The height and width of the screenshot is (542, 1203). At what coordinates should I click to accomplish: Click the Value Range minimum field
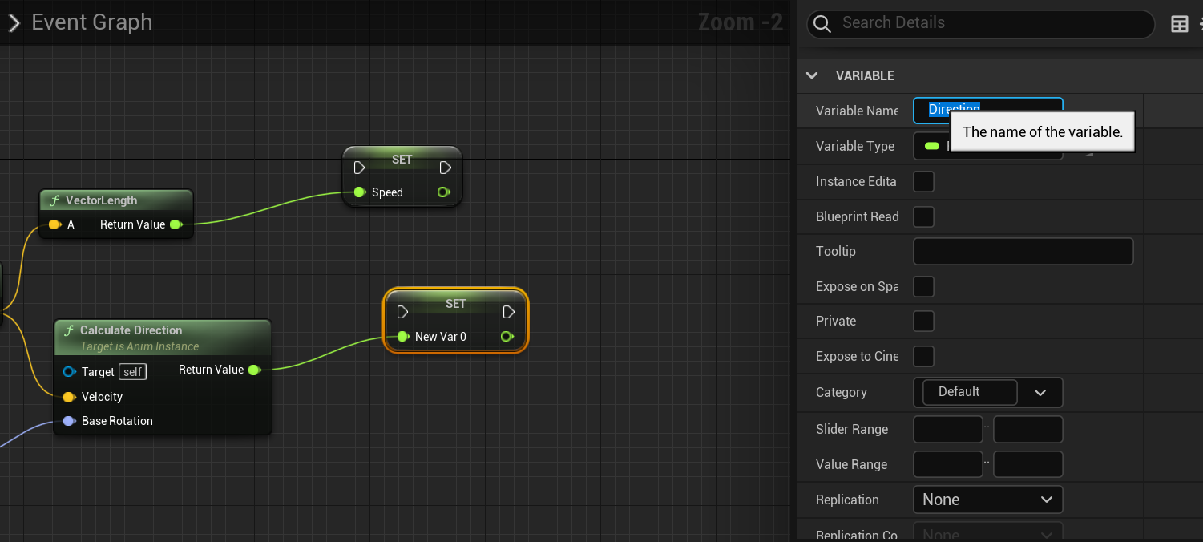tap(947, 464)
